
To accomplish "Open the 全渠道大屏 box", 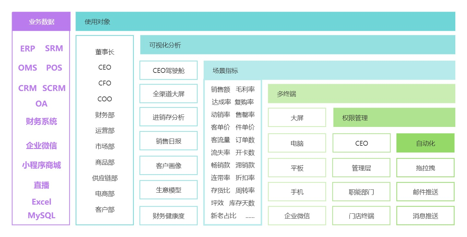I will [169, 94].
